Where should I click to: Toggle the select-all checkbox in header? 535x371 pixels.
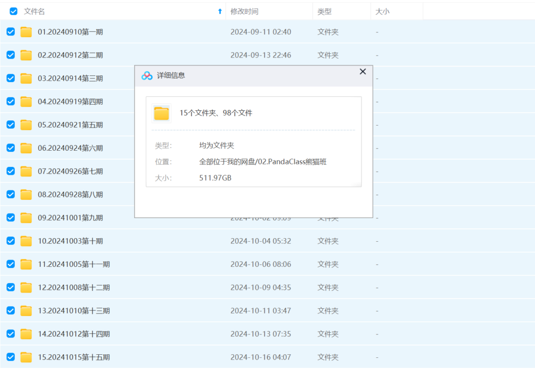[x=14, y=11]
